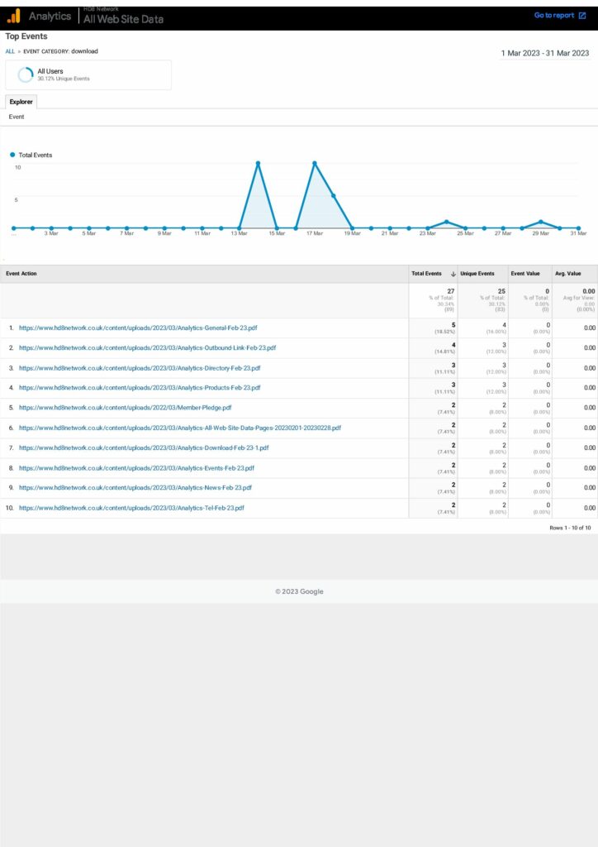Click the ALL breadcrumb link
The width and height of the screenshot is (598, 847).
click(10, 51)
